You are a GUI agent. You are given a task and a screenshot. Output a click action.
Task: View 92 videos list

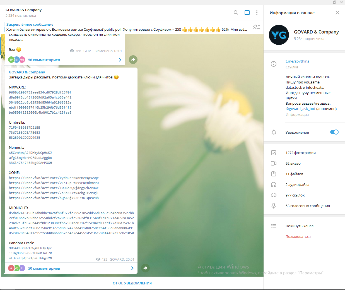293,163
